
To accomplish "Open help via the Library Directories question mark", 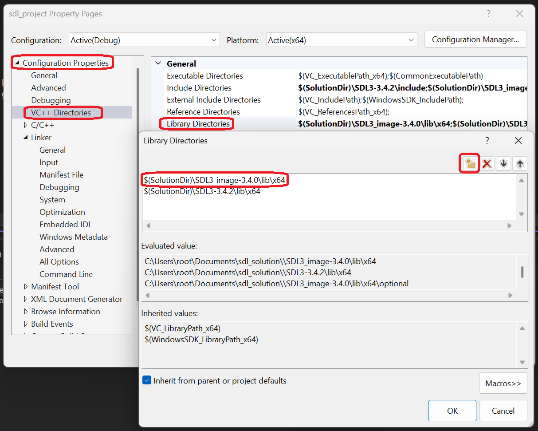I will click(x=487, y=140).
